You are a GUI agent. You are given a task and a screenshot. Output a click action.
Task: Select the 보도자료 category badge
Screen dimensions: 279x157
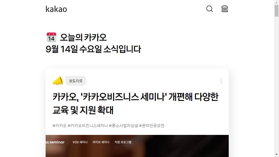coord(76,81)
